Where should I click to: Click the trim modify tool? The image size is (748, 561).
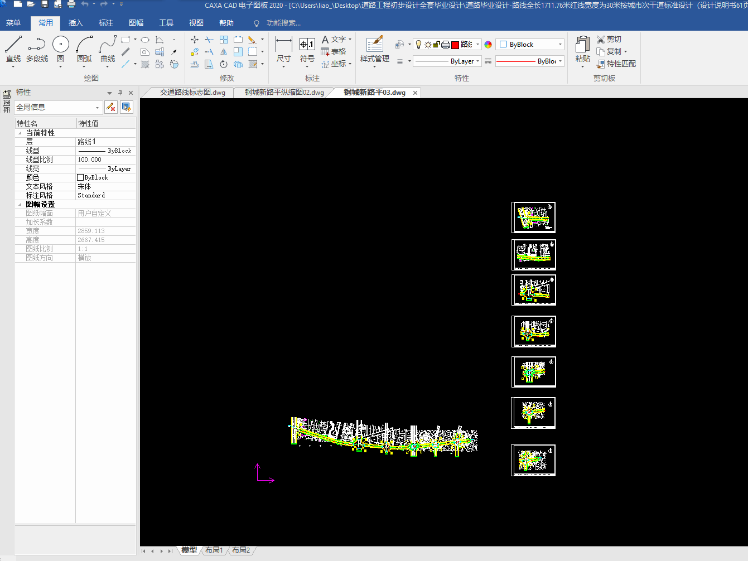click(209, 40)
